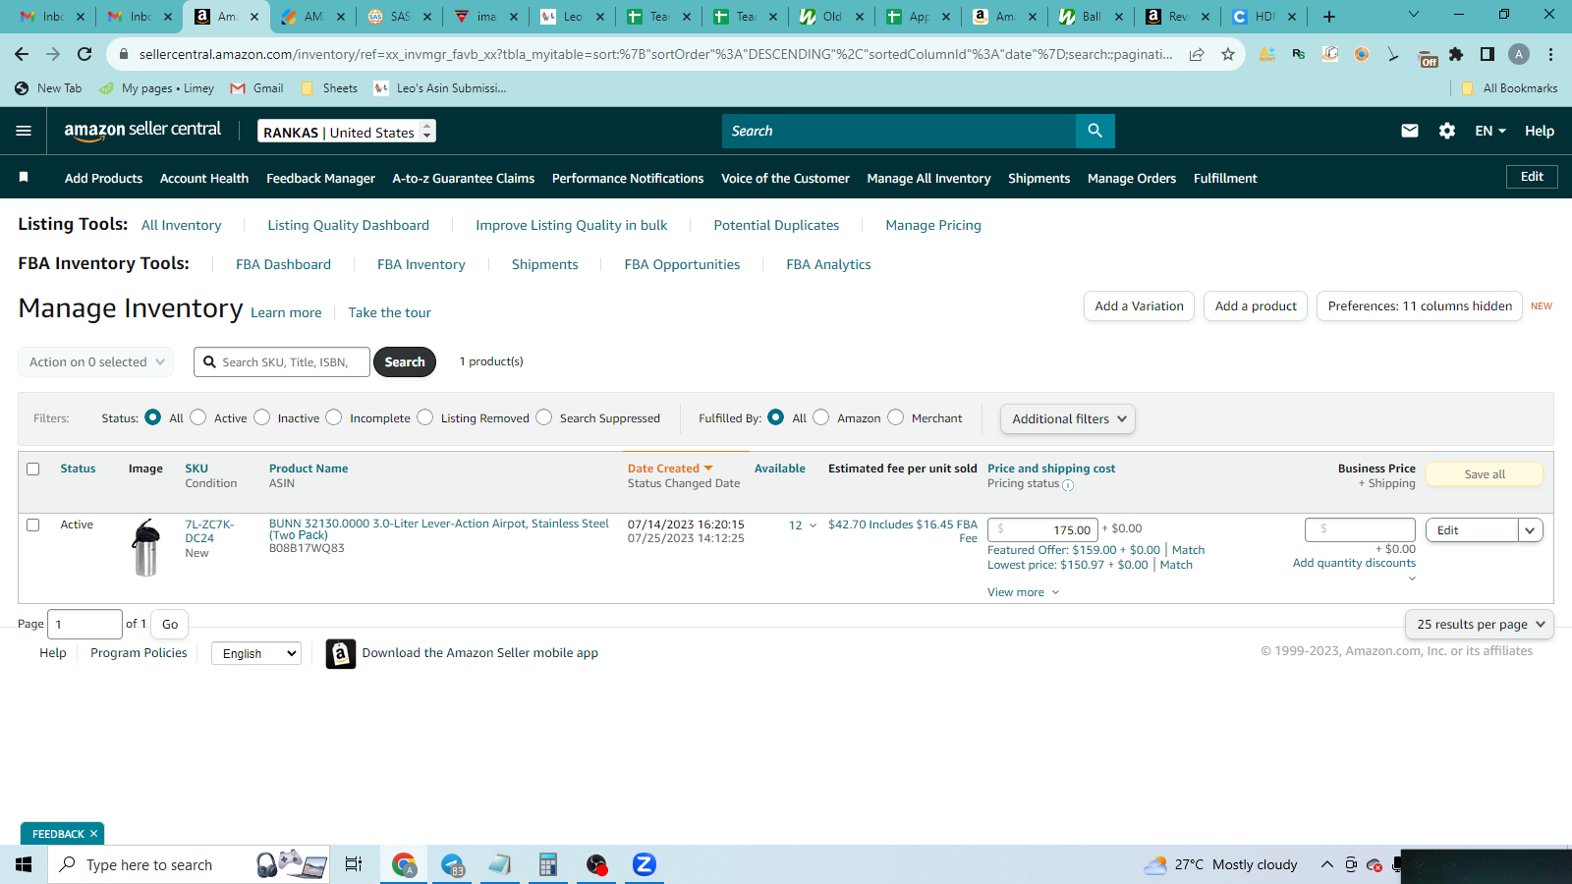Sort by the Date Created column header
The height and width of the screenshot is (884, 1572).
pyautogui.click(x=670, y=469)
